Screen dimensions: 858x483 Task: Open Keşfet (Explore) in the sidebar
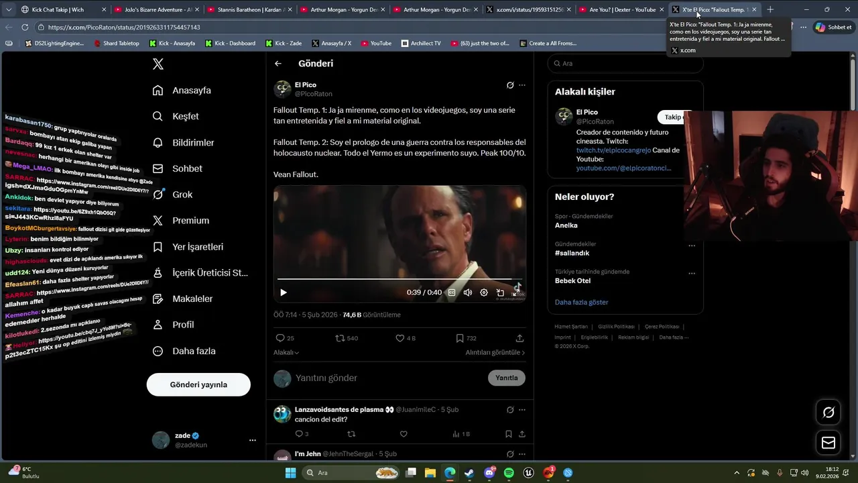click(176, 116)
